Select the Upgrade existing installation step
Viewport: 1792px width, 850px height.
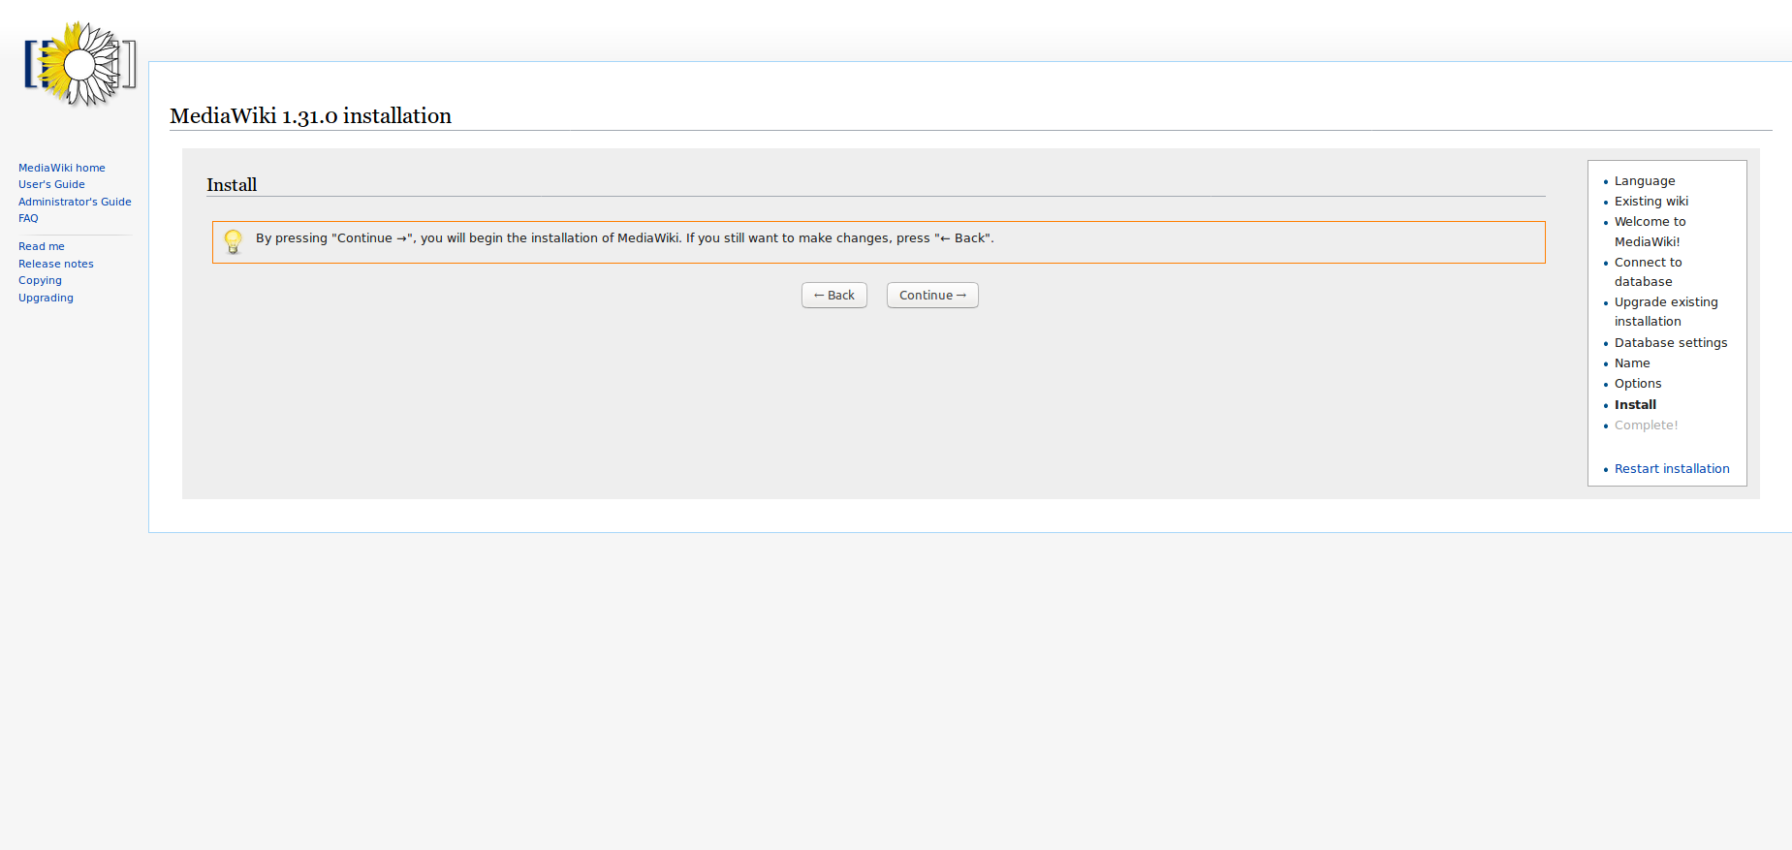(1666, 312)
